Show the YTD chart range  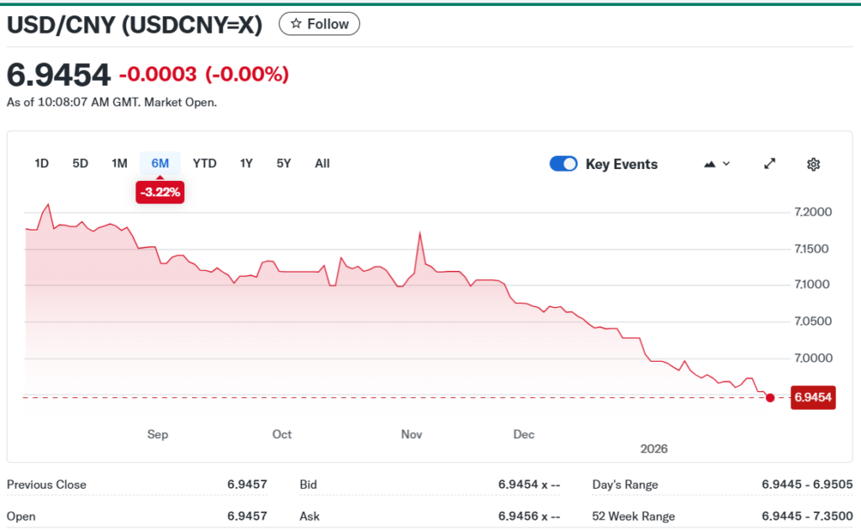[x=204, y=163]
